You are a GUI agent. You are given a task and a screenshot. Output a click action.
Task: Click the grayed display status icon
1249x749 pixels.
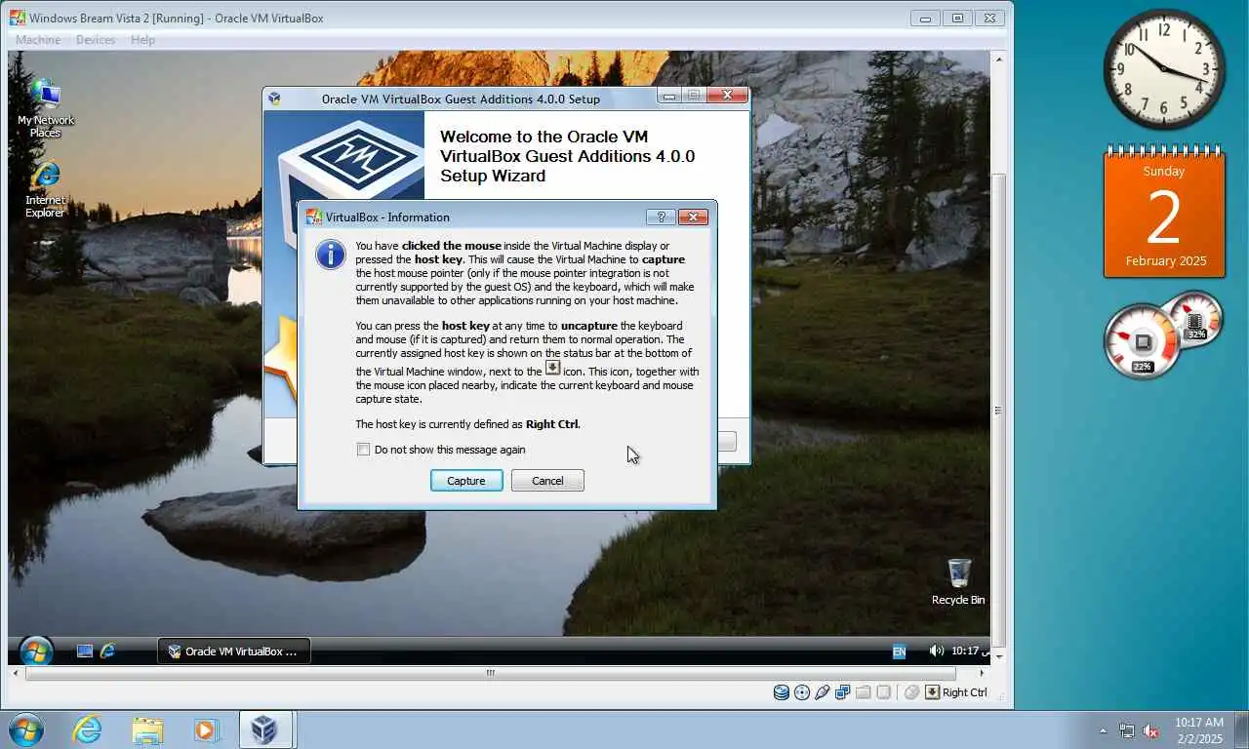(883, 692)
